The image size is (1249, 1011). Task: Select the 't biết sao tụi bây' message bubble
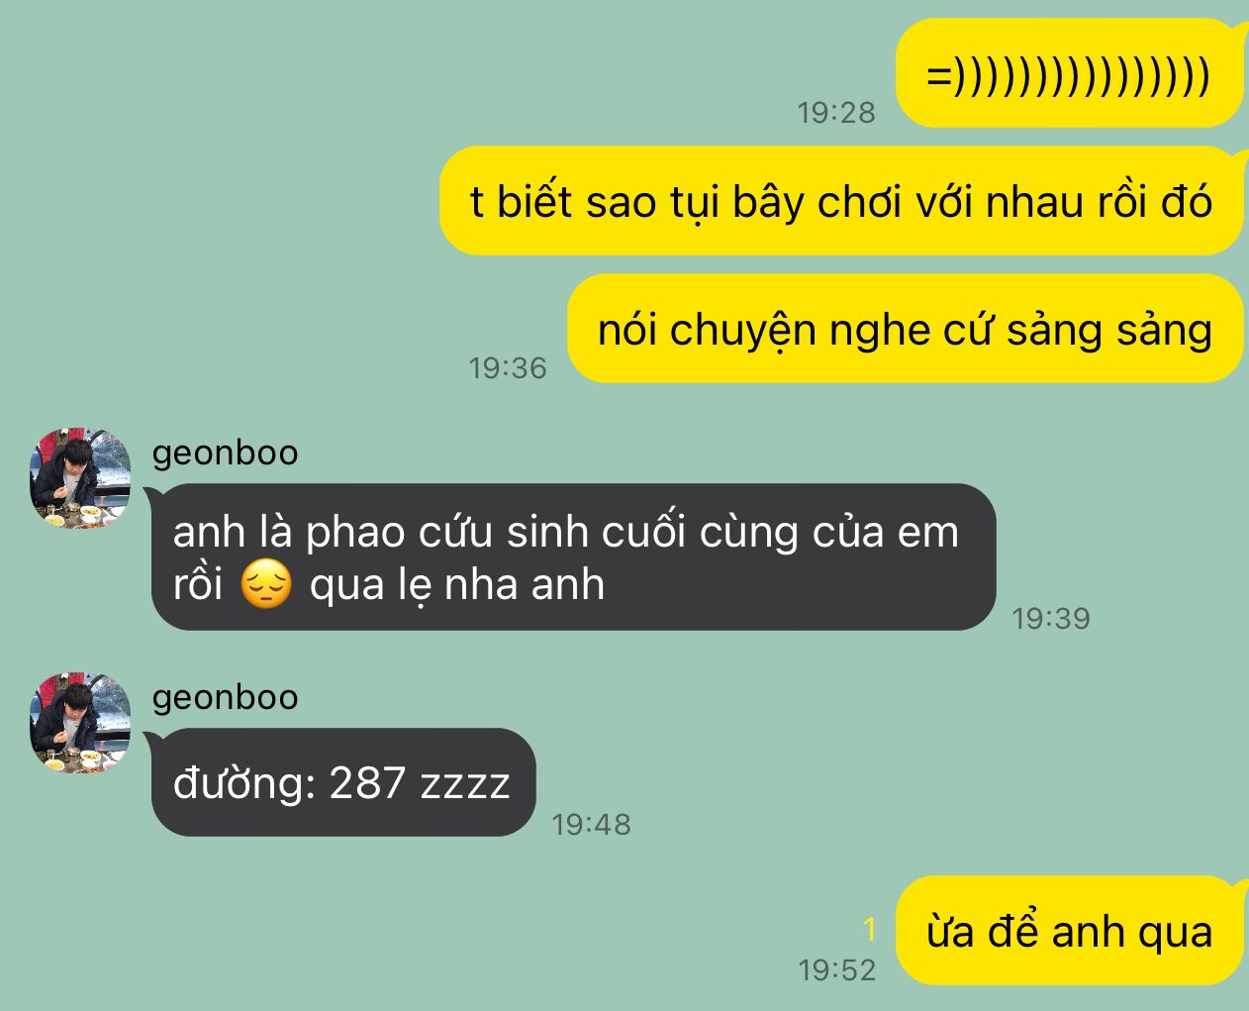tap(841, 201)
